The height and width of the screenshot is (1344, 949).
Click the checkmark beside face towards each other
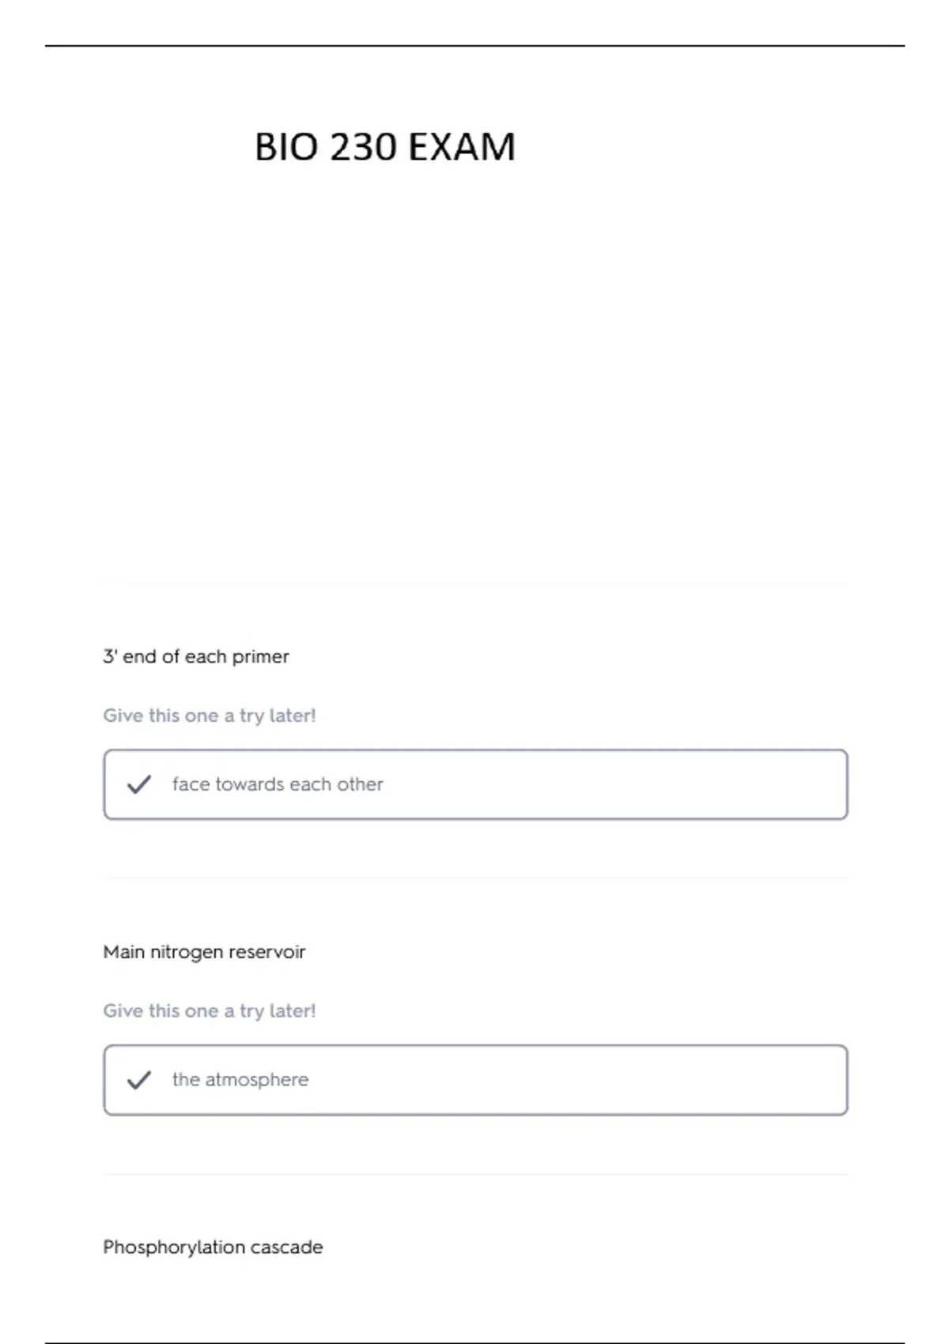139,784
